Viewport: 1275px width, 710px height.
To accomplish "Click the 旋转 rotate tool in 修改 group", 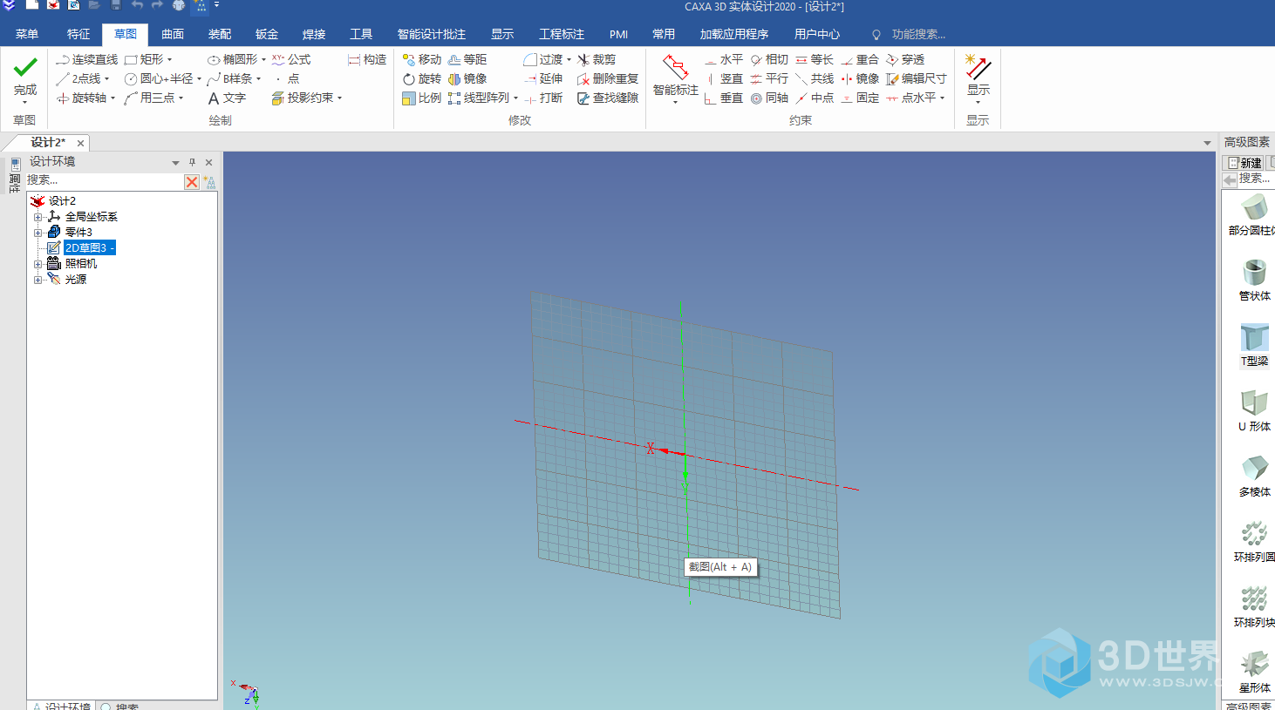I will tap(422, 78).
